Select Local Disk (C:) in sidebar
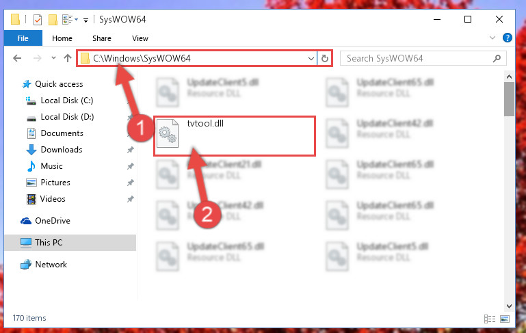Screen dimensions: 526x333 pyautogui.click(x=67, y=101)
